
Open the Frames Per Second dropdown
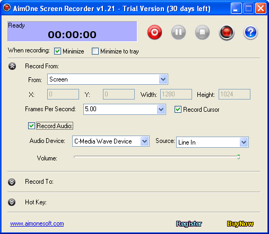pyautogui.click(x=125, y=109)
